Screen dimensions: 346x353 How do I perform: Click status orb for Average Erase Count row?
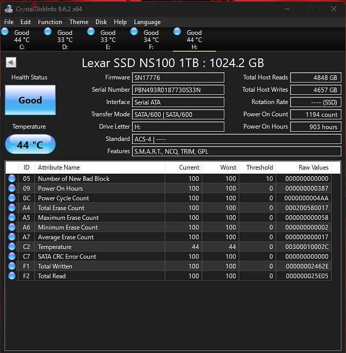tap(12, 237)
